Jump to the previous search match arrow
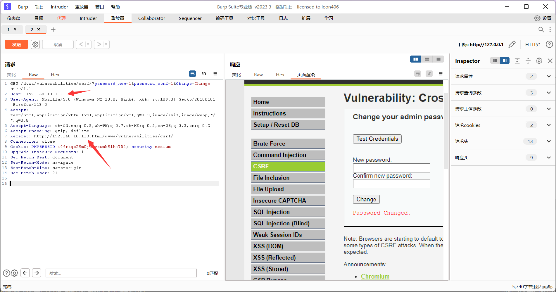Screen dimensions: 556x292 click(25, 273)
